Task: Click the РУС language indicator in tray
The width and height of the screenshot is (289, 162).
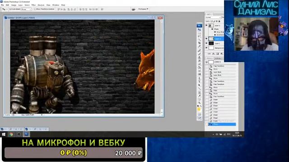Action: (229, 135)
